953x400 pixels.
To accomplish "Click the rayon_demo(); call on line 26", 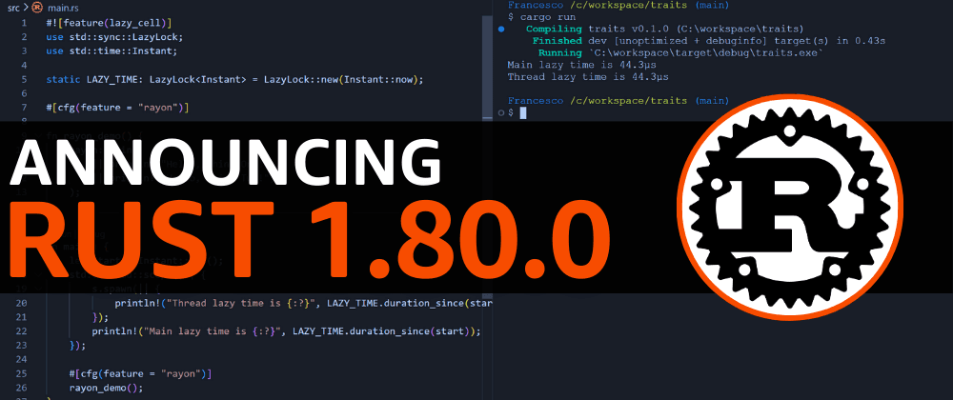I will (107, 388).
